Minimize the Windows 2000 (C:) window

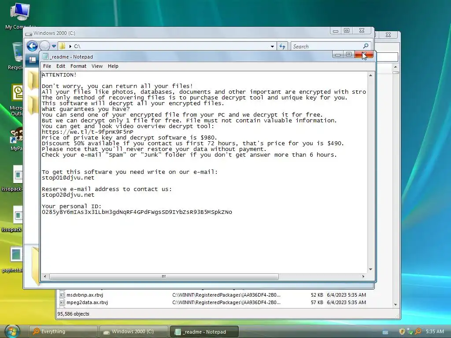coord(335,31)
